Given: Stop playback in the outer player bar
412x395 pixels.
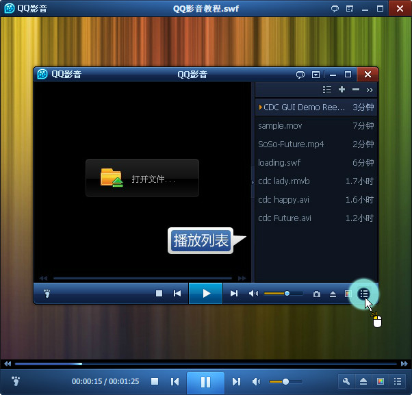Looking at the screenshot, I should point(155,381).
